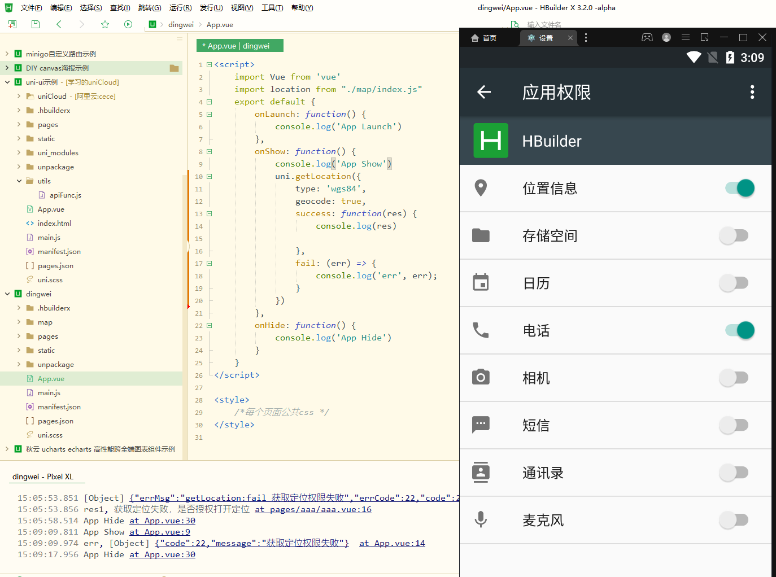This screenshot has height=577, width=776.
Task: Collapse the utils folder in tree
Action: tap(19, 181)
